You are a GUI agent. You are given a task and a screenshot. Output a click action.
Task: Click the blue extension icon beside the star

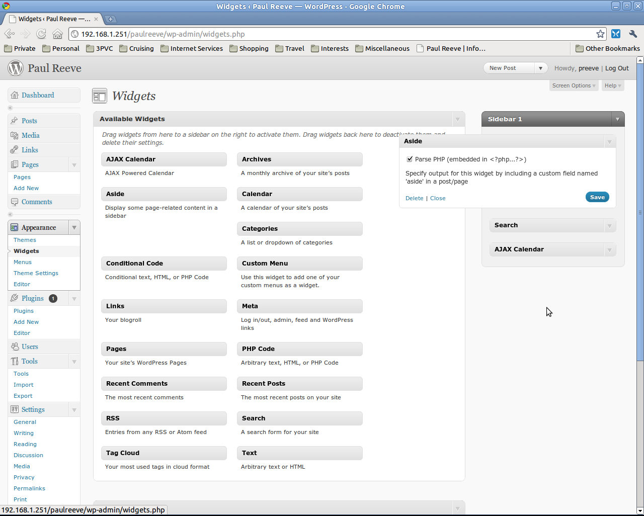coord(616,34)
